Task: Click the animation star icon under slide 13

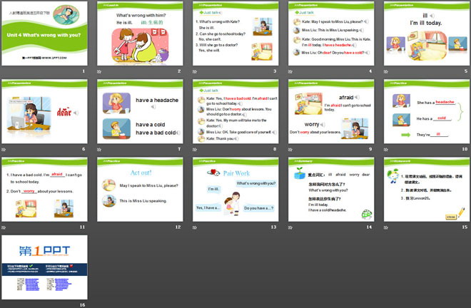Action: pyautogui.click(x=195, y=227)
